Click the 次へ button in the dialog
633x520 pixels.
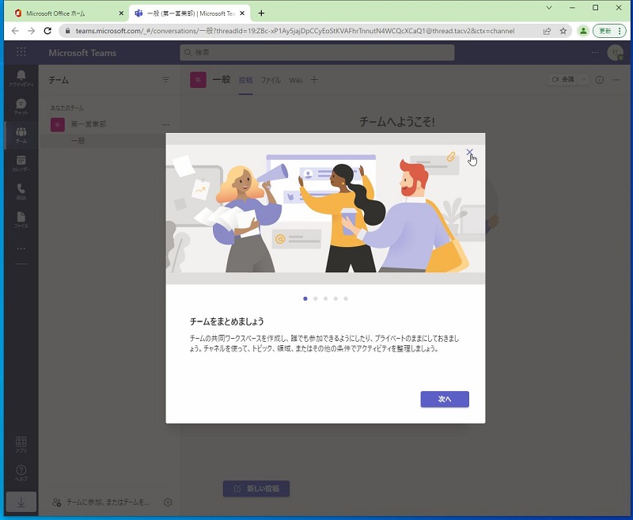click(445, 399)
